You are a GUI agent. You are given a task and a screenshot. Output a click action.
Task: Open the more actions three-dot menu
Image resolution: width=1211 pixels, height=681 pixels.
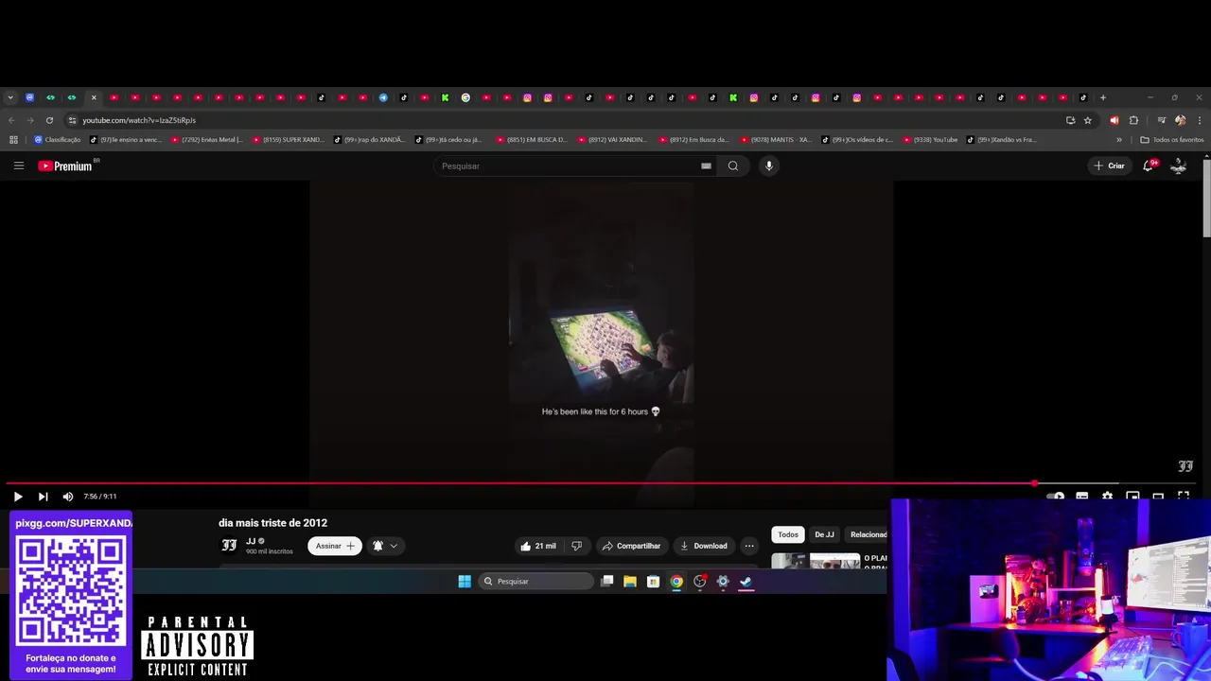pyautogui.click(x=749, y=546)
